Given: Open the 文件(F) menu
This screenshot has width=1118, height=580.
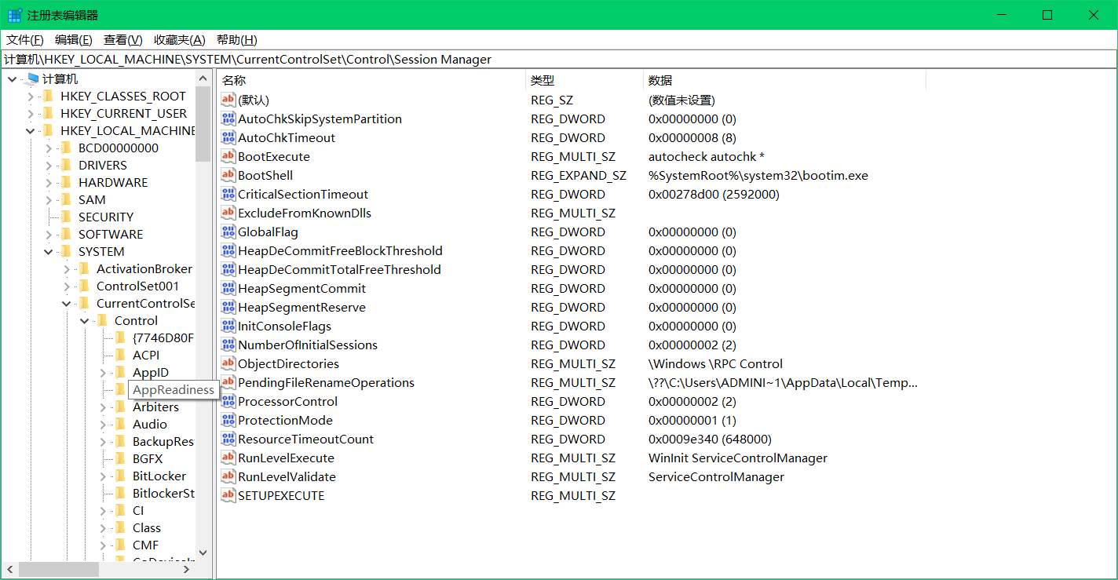Looking at the screenshot, I should pos(25,40).
